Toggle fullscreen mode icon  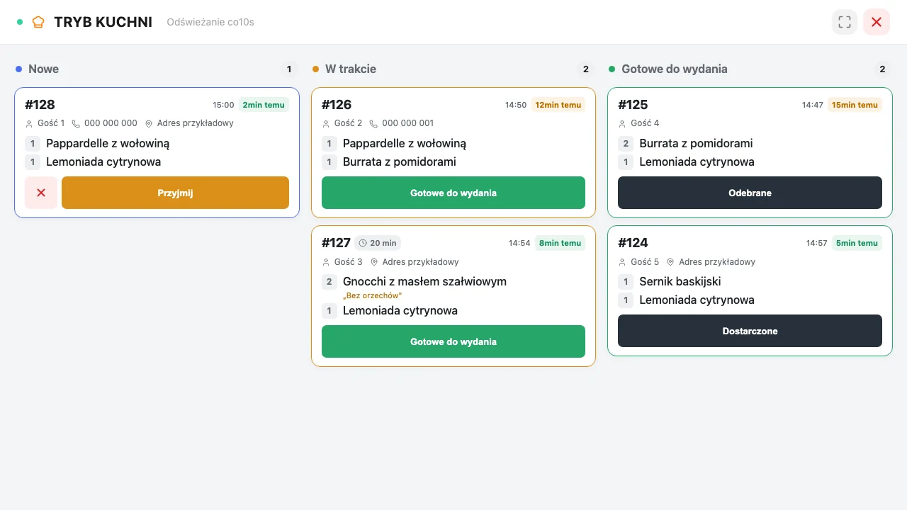click(x=845, y=22)
